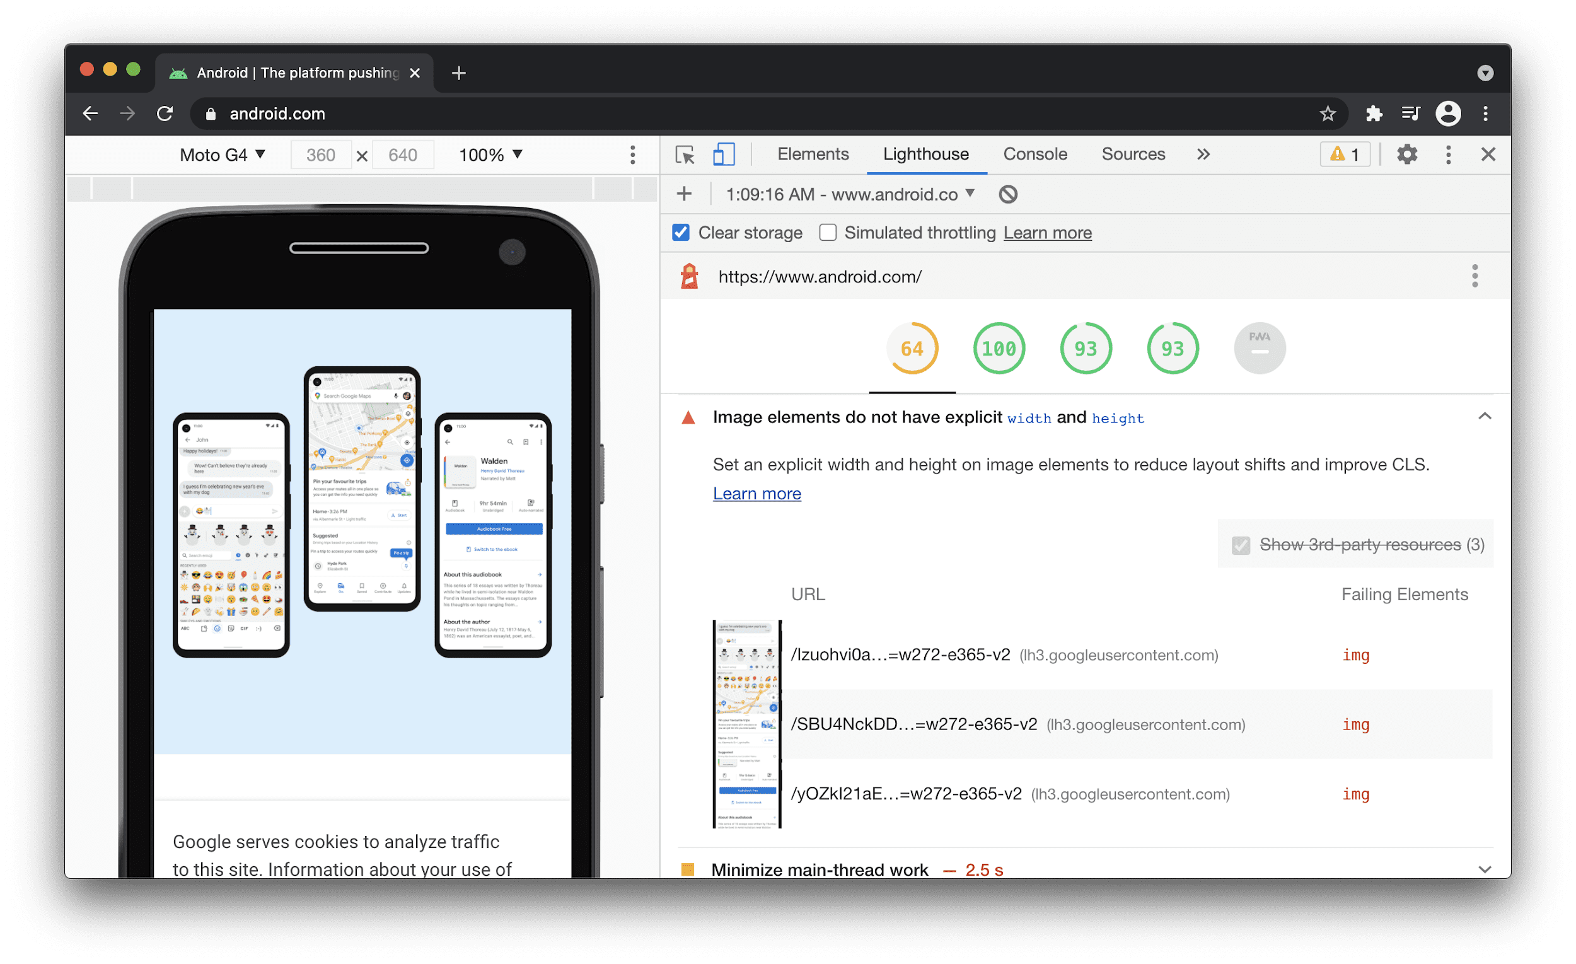The width and height of the screenshot is (1576, 964).
Task: Toggle the Clear storage checkbox
Action: pyautogui.click(x=681, y=233)
